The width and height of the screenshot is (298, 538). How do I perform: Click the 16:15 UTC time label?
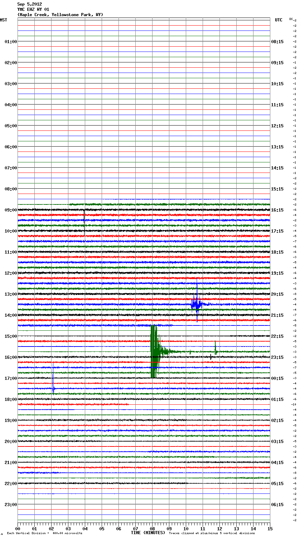pyautogui.click(x=277, y=210)
